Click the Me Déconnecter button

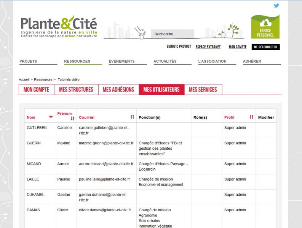click(265, 47)
